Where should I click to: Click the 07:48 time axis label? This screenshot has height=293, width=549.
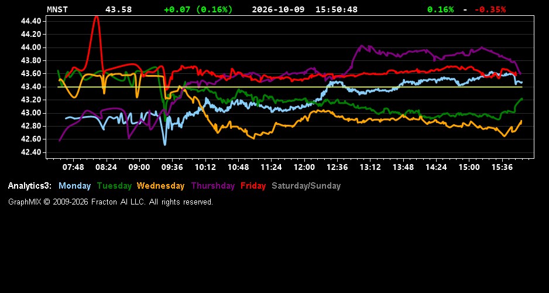(x=73, y=168)
